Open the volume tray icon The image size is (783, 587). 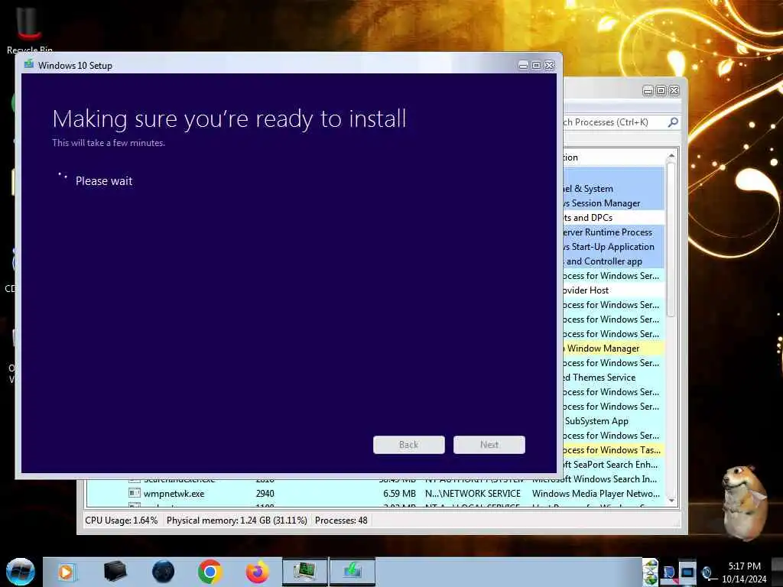tap(707, 572)
